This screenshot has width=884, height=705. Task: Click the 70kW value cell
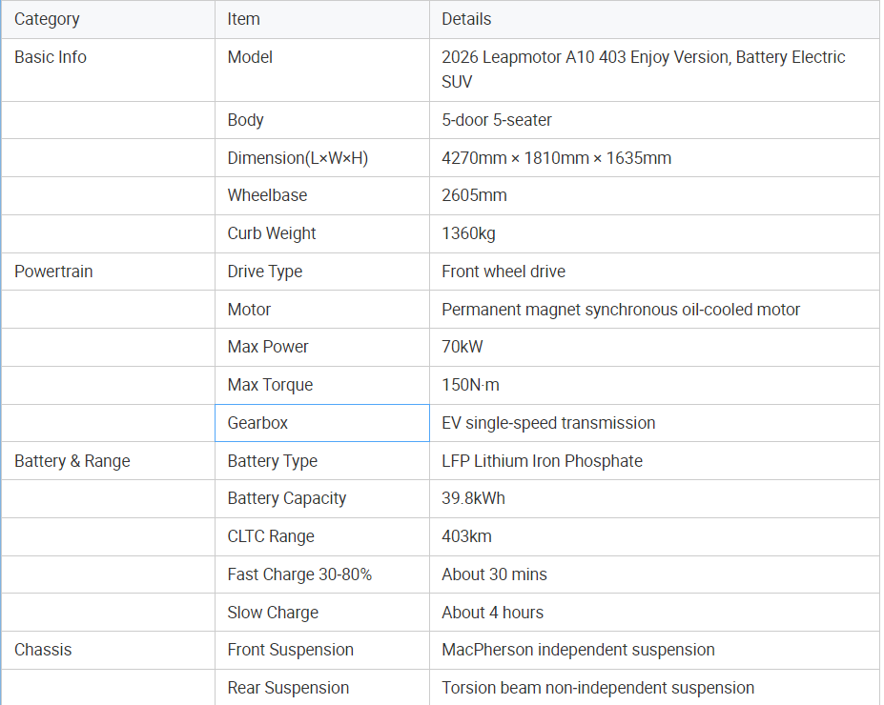point(654,347)
